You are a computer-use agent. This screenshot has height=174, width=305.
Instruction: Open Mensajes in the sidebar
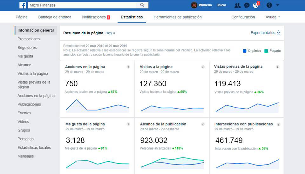(x=25, y=156)
